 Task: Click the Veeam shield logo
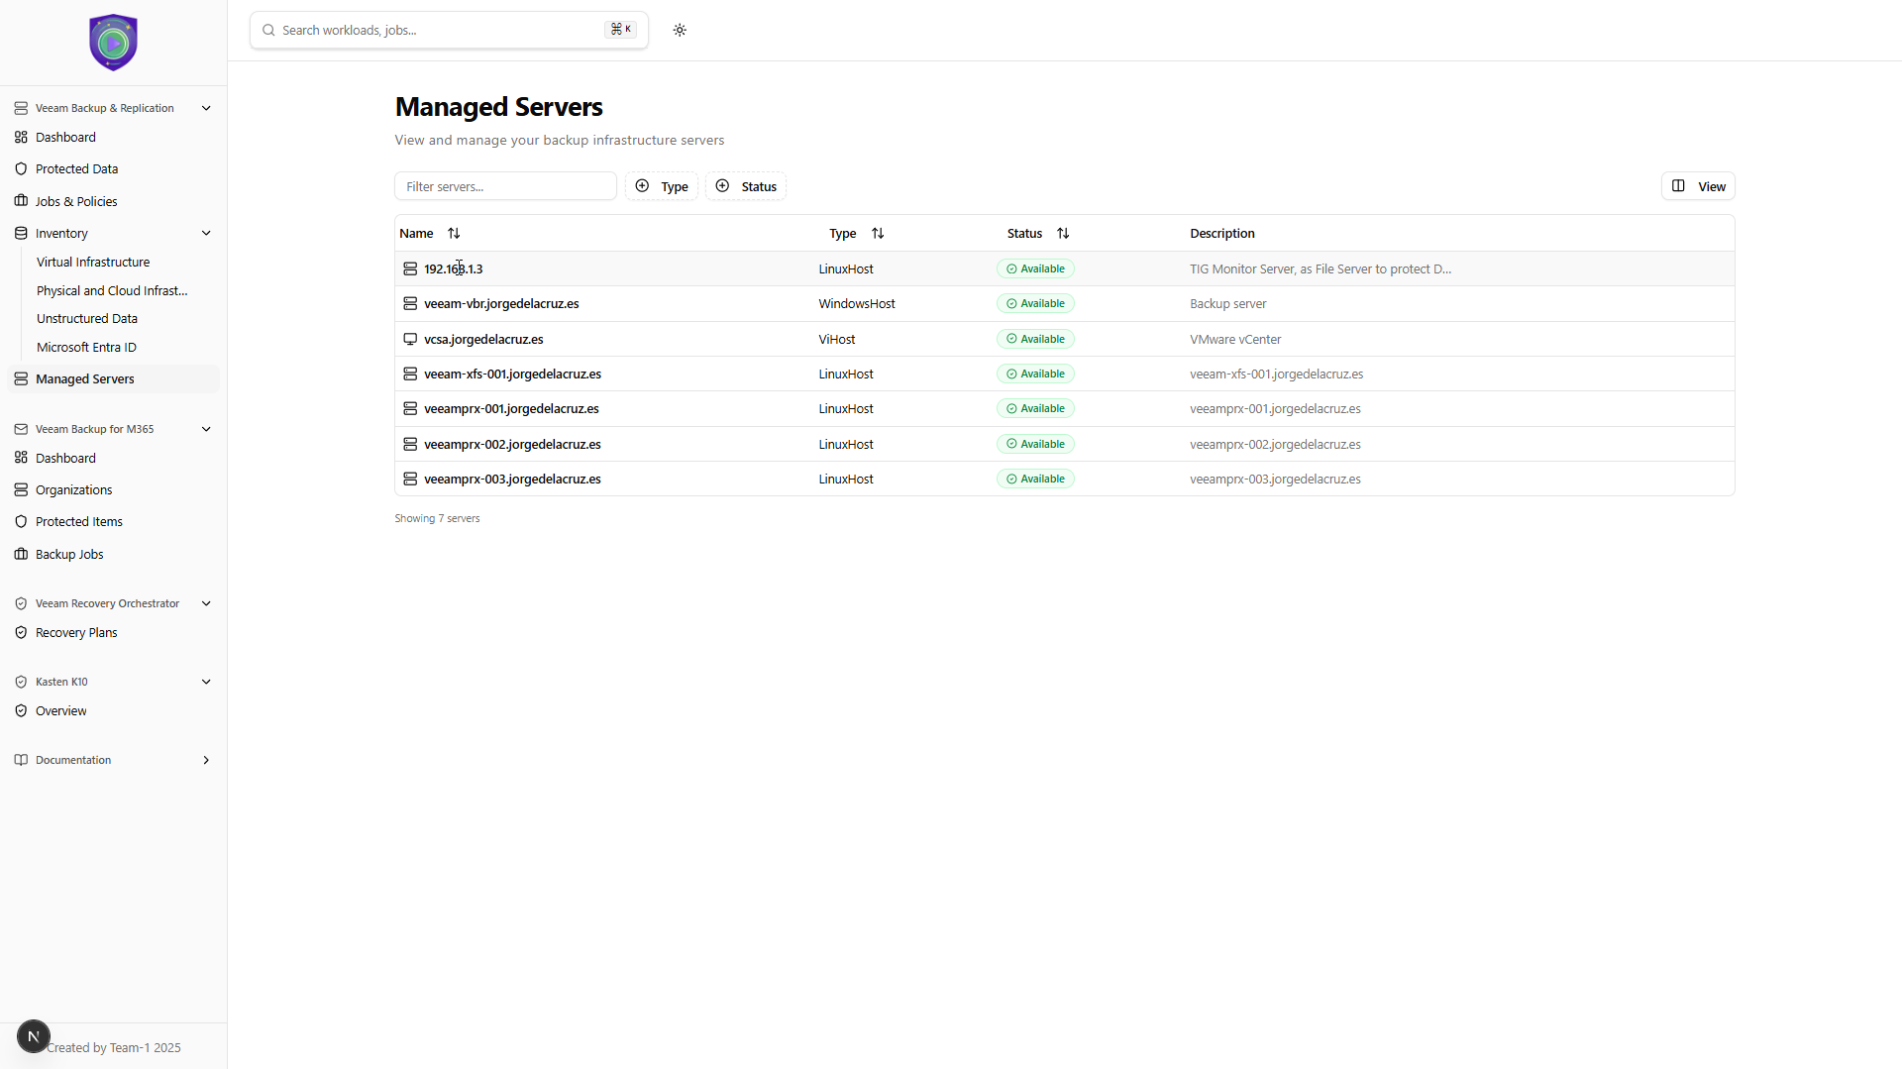pyautogui.click(x=113, y=43)
